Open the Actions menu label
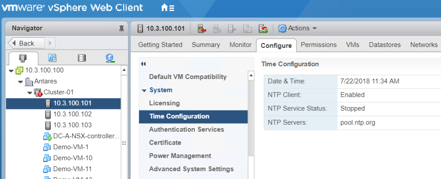This screenshot has width=441, height=179. [299, 28]
